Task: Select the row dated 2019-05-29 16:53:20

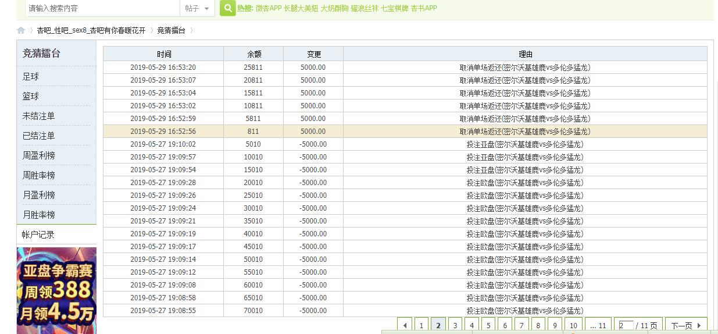Action: [x=405, y=67]
